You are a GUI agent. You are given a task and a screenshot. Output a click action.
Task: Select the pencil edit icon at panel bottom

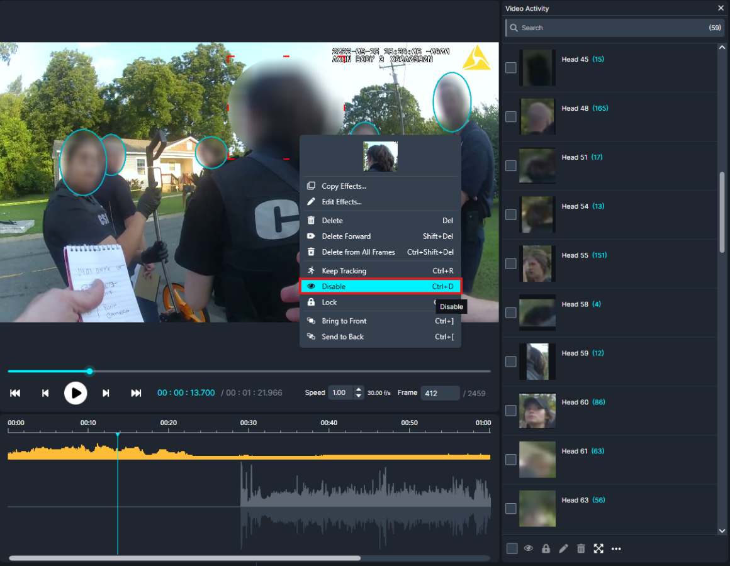click(563, 548)
